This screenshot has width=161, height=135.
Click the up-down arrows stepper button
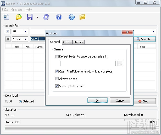point(8,39)
